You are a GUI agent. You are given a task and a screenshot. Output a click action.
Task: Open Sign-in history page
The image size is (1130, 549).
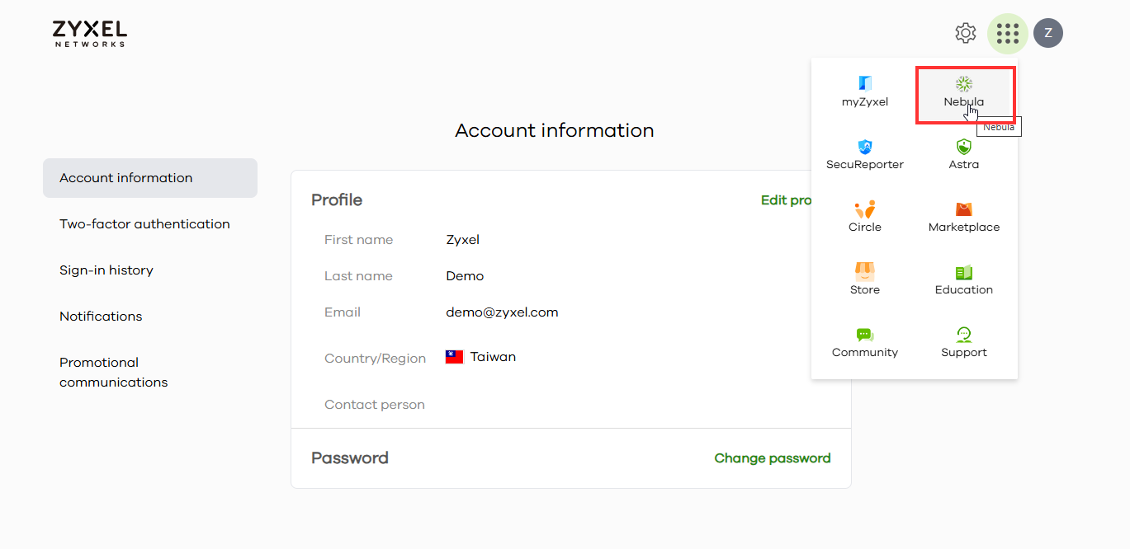coord(106,270)
